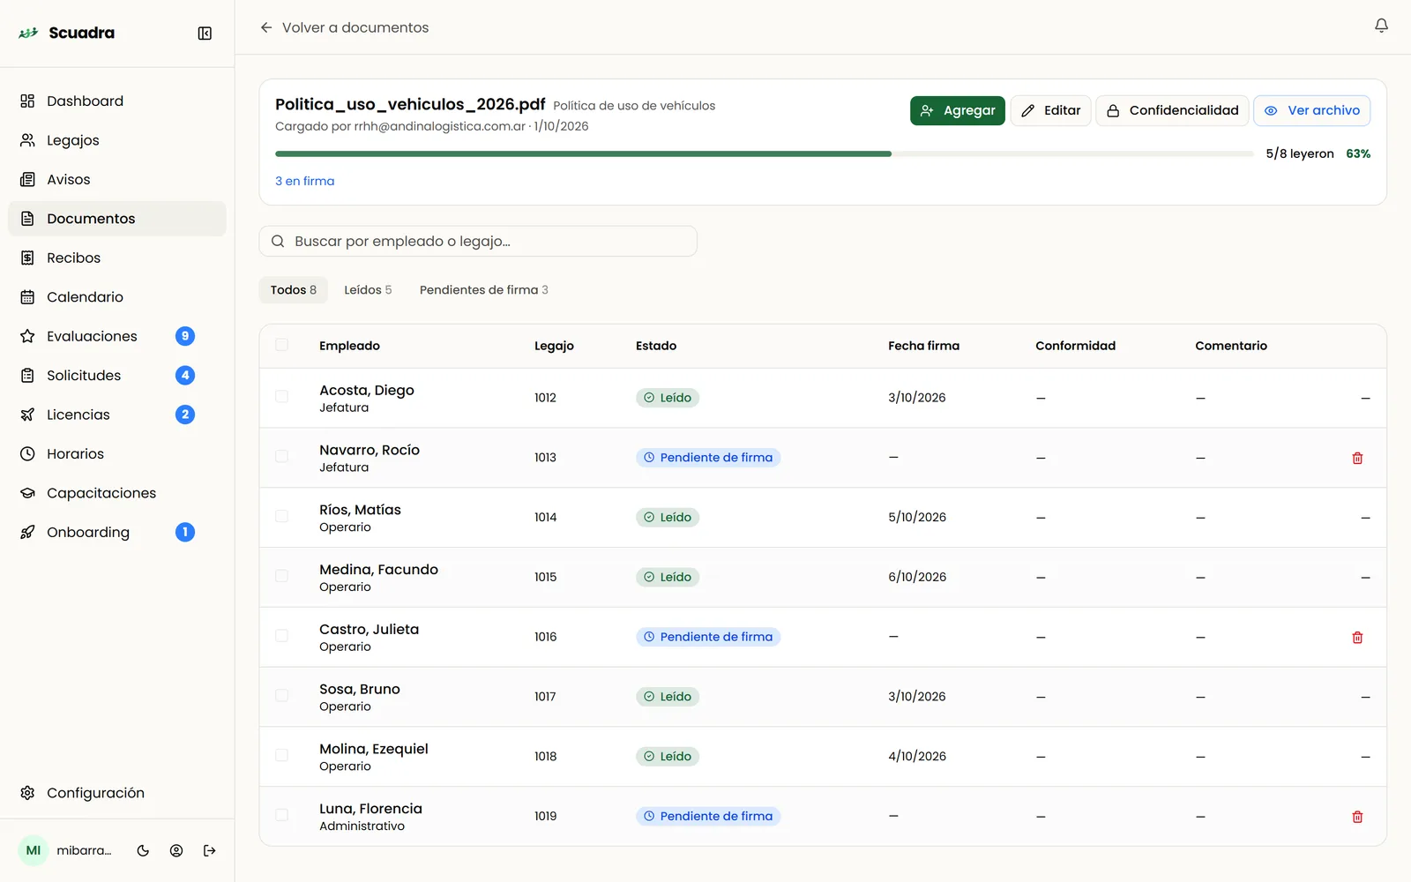Viewport: 1411px width, 882px height.
Task: Delete Navarro, Rocío's pending signature row
Action: [1357, 458]
